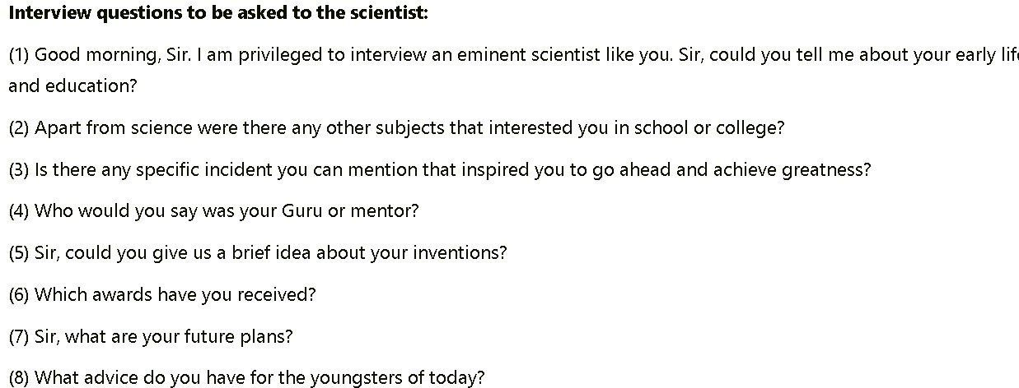Click the text 'and education?' on the second line
This screenshot has width=1019, height=388.
pos(72,85)
